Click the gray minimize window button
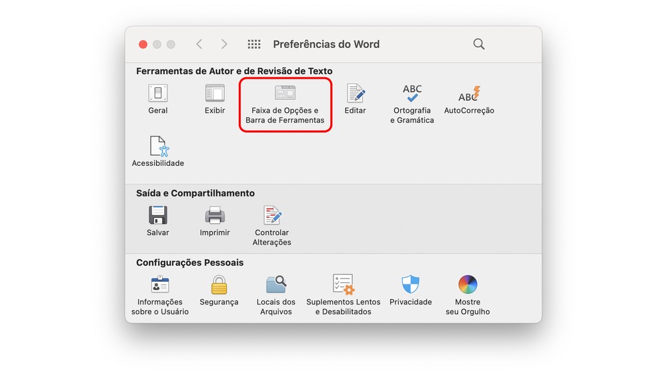Screen dimensions: 667x375 point(157,44)
